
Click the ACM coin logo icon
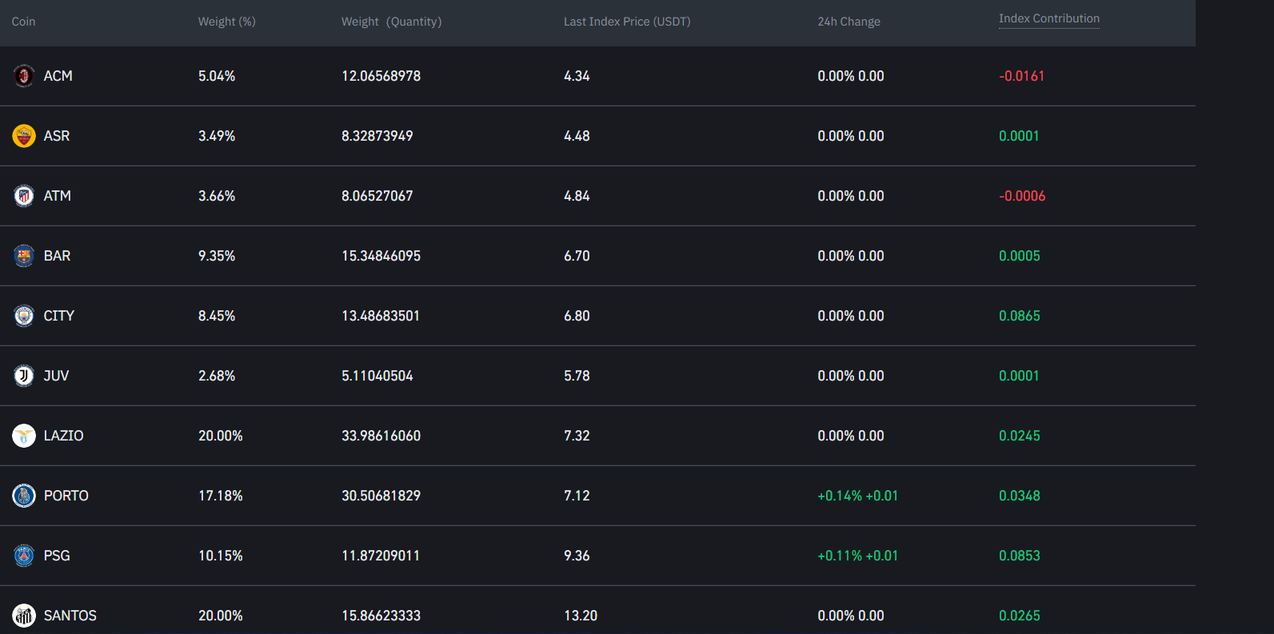coord(24,76)
